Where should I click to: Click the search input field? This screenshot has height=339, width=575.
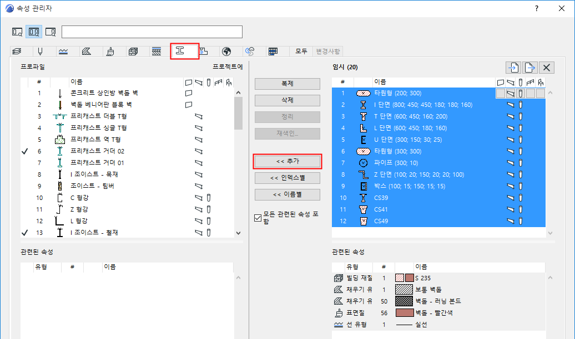point(152,32)
